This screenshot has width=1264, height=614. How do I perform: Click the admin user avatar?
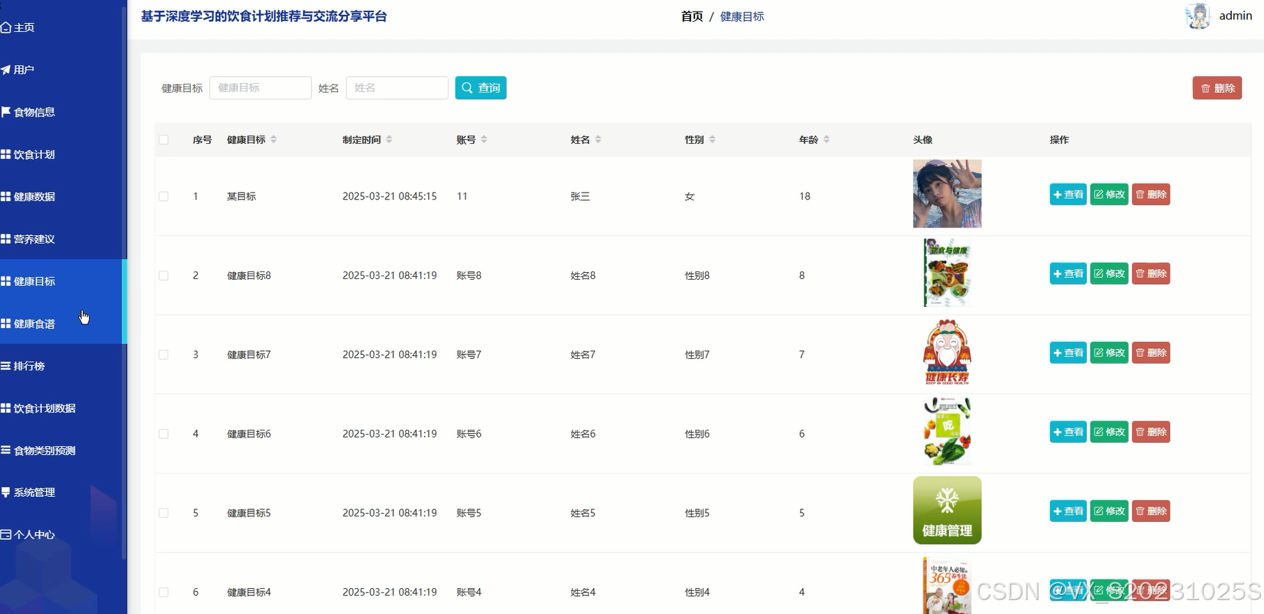point(1198,16)
